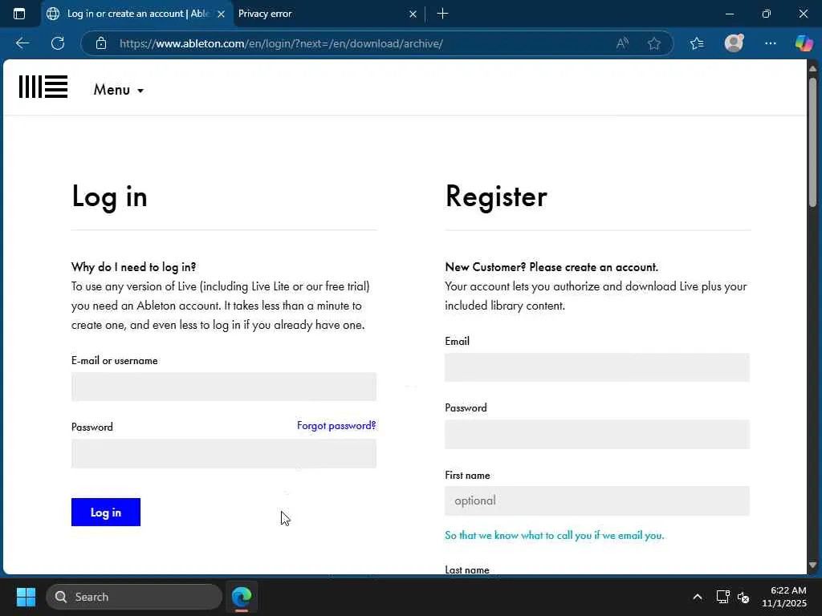Focus the login Password field

pyautogui.click(x=224, y=454)
